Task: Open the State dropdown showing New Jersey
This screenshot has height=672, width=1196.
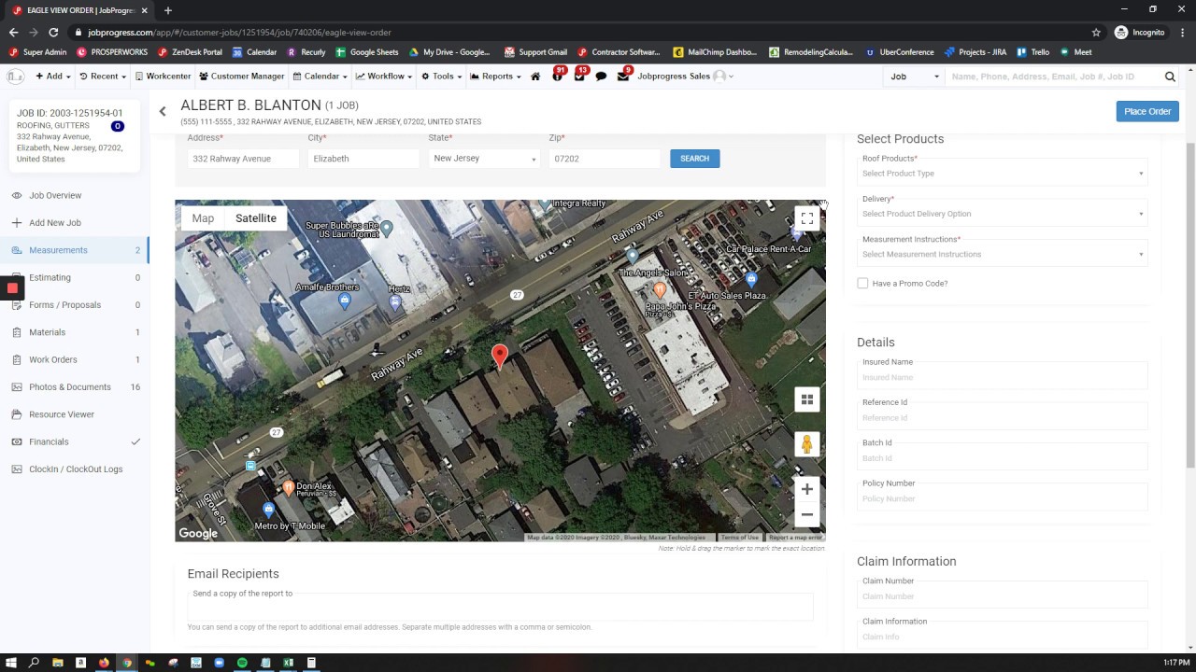Action: (484, 159)
